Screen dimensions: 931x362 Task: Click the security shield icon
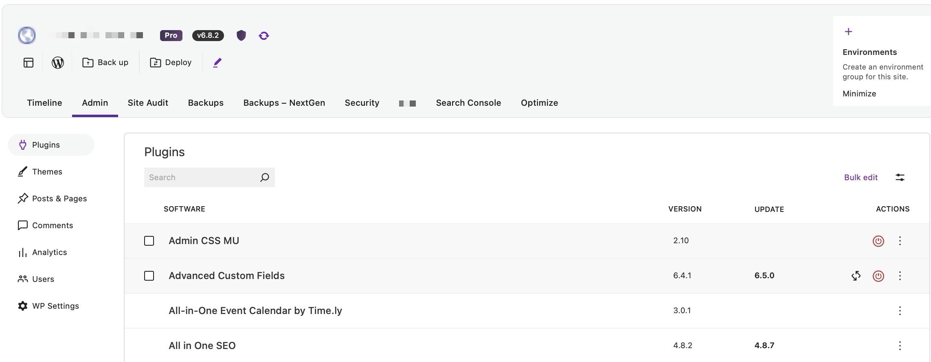click(241, 36)
